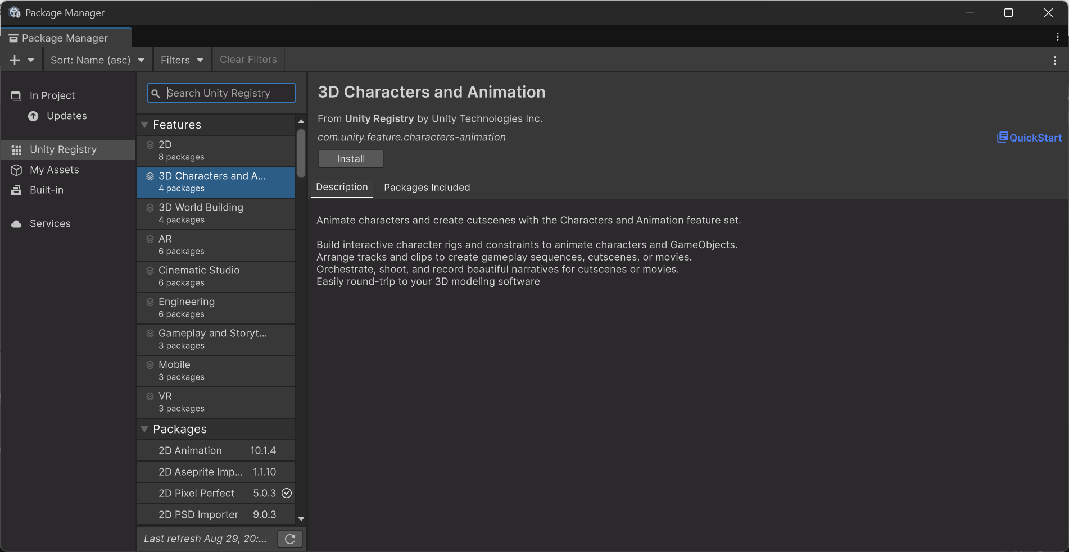Click the 3D World Building feature icon

pyautogui.click(x=150, y=208)
